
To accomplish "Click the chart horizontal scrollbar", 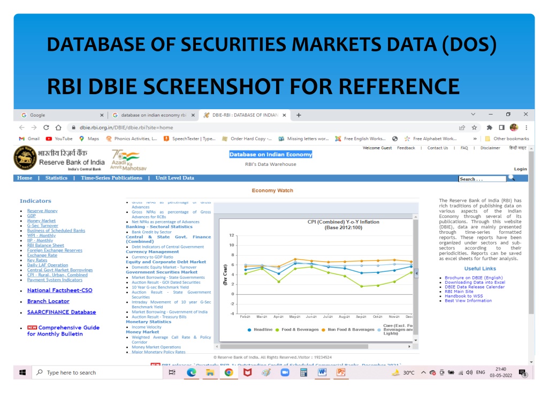I will click(x=294, y=346).
